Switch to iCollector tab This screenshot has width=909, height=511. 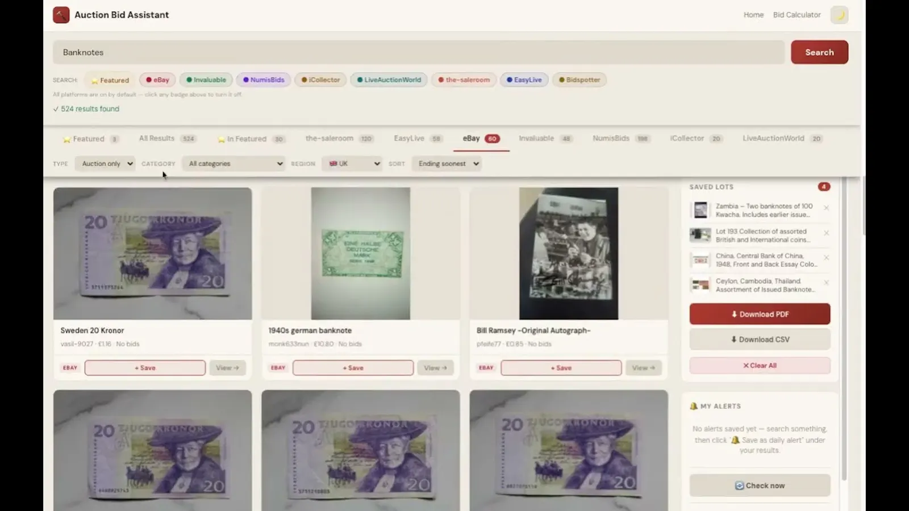[696, 139]
